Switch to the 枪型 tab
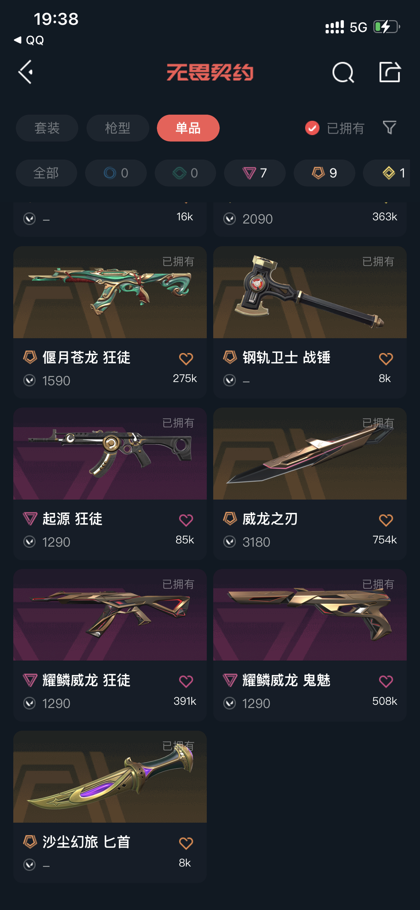 coord(117,128)
